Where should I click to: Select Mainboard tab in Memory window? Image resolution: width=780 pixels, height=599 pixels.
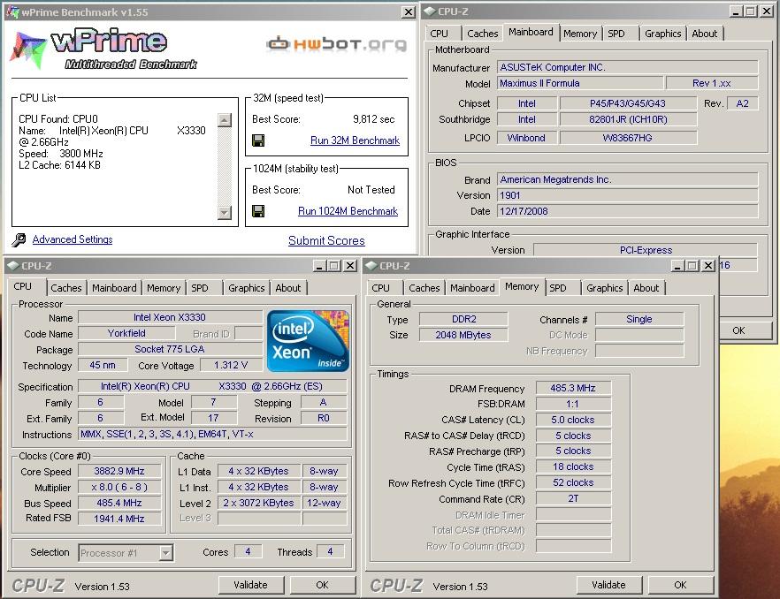472,288
